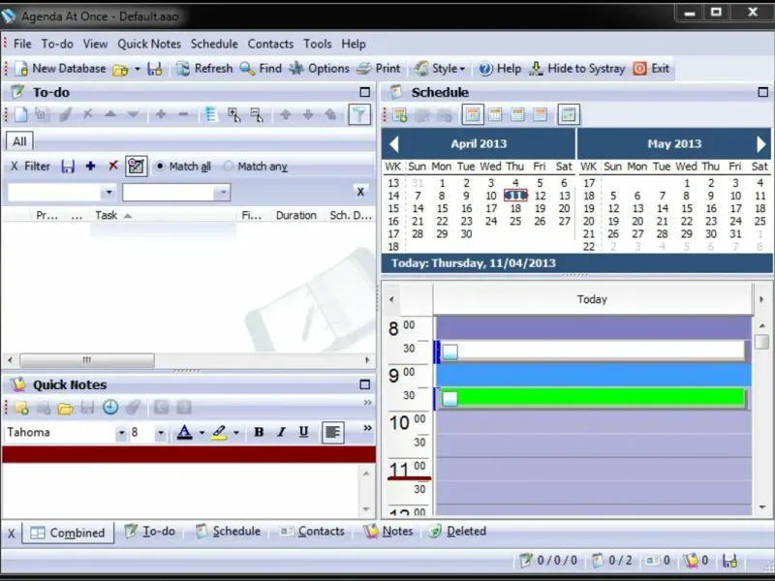775x581 pixels.
Task: Create new quick note icon
Action: click(21, 407)
